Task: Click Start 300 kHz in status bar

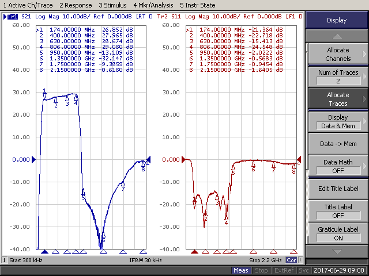Action: (26, 260)
